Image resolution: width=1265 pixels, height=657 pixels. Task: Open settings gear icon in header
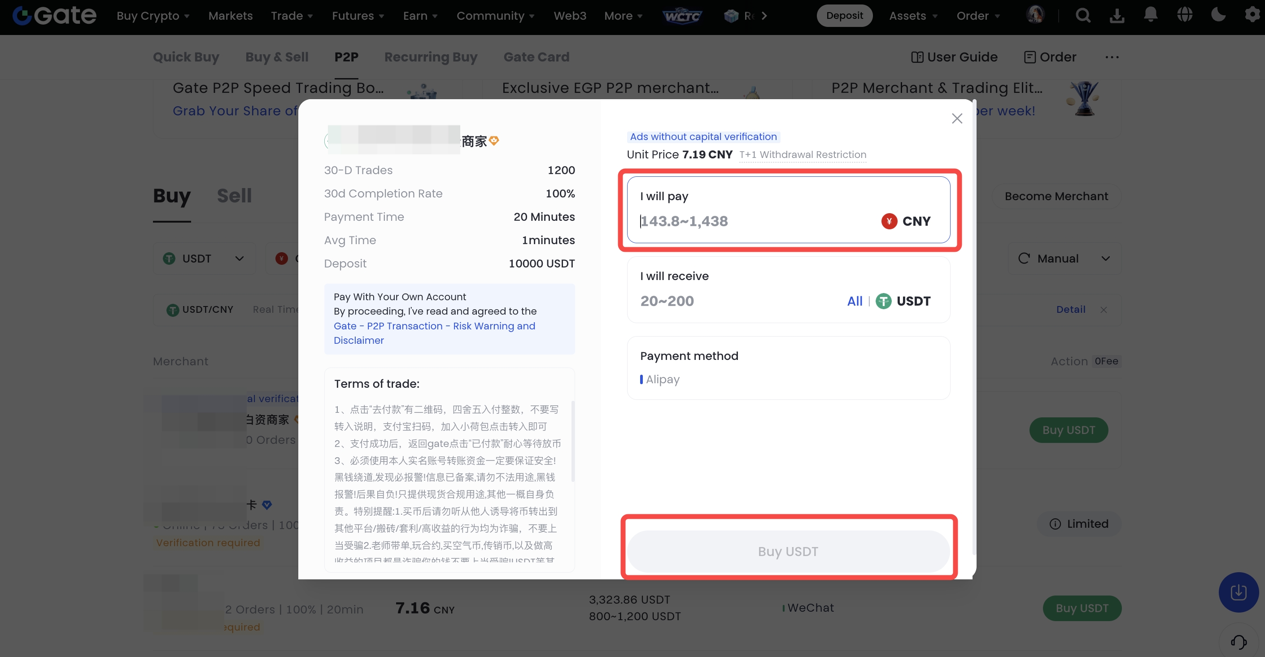point(1252,16)
